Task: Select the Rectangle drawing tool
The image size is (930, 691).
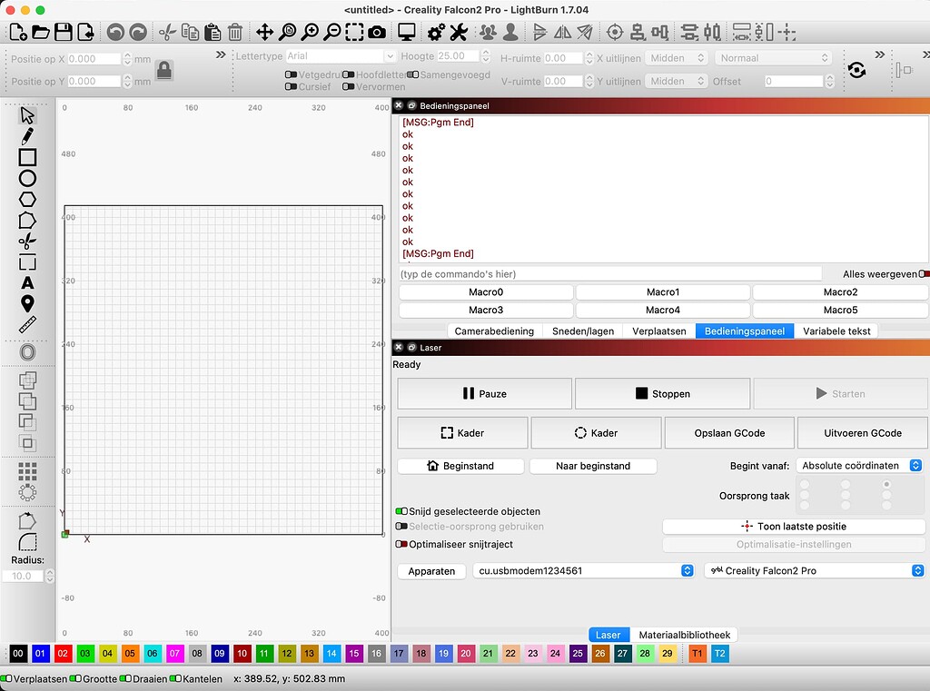Action: tap(27, 157)
